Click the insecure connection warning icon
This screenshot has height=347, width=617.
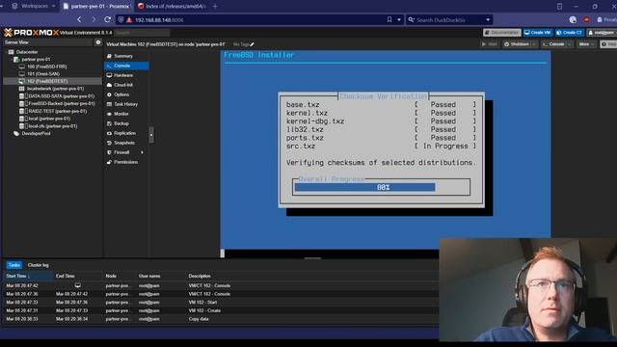click(129, 19)
